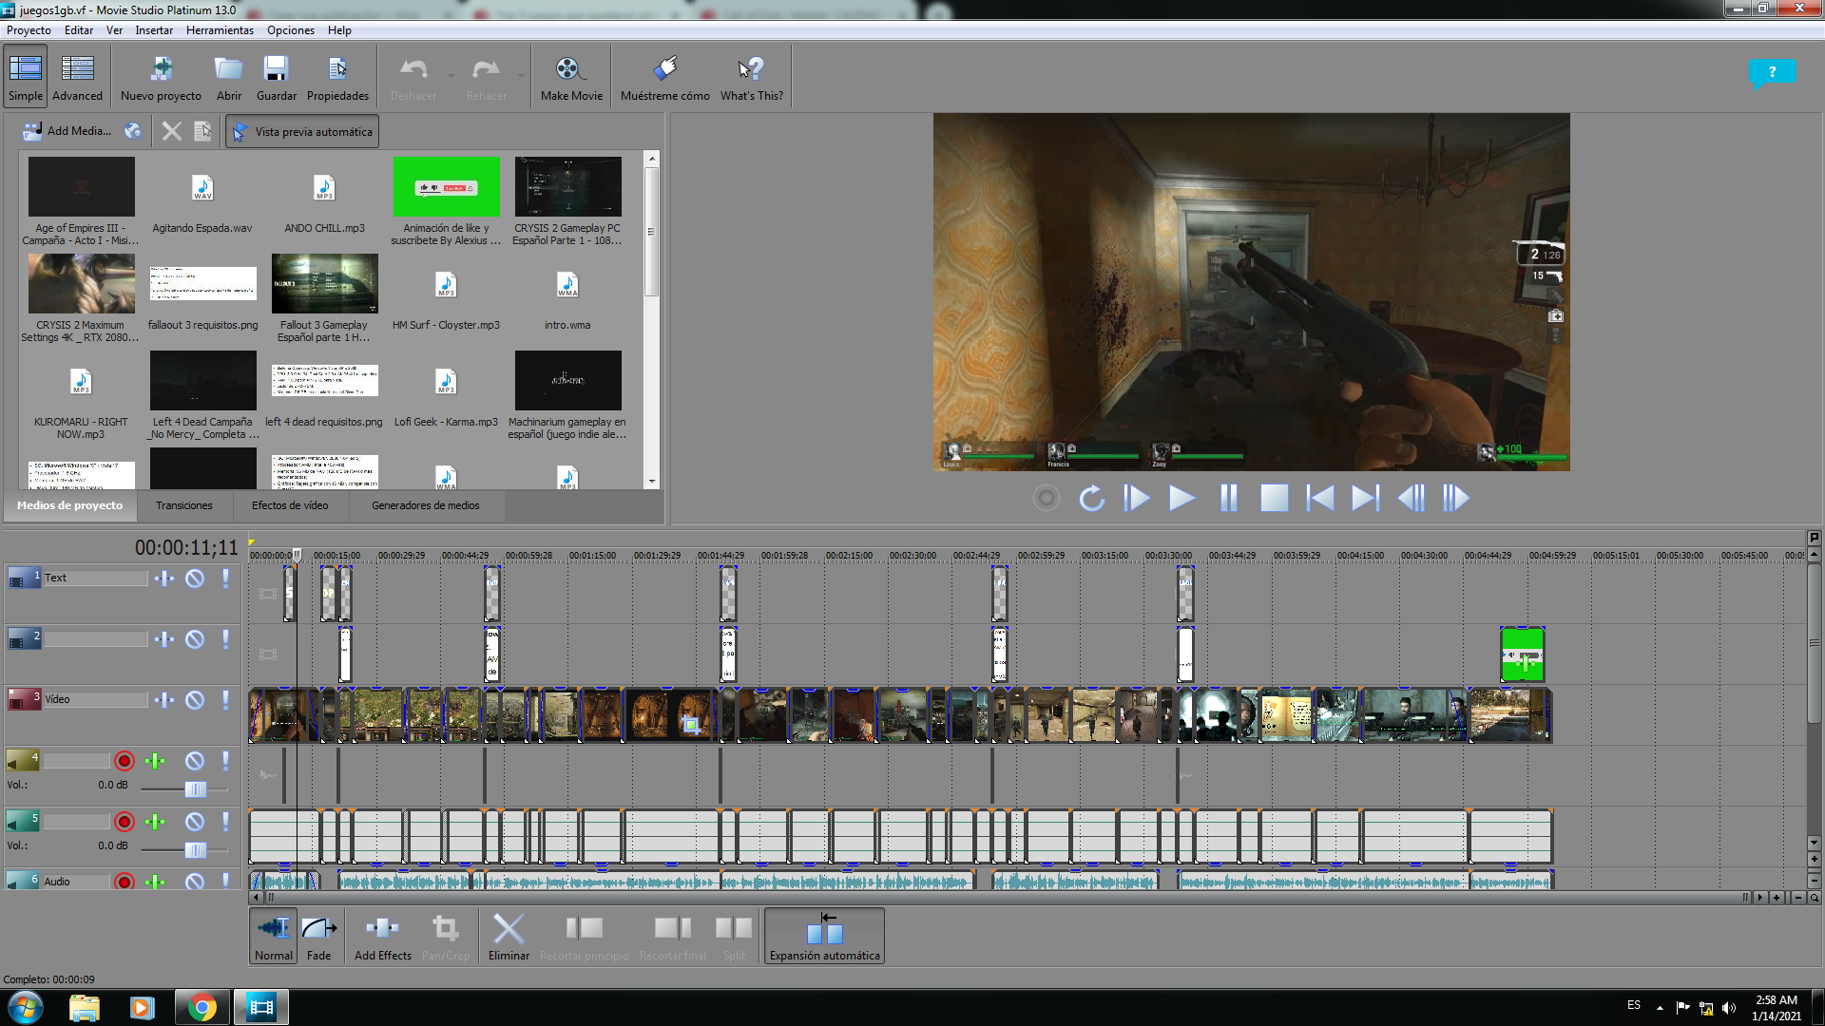
Task: Mute audio track 5
Action: (195, 821)
